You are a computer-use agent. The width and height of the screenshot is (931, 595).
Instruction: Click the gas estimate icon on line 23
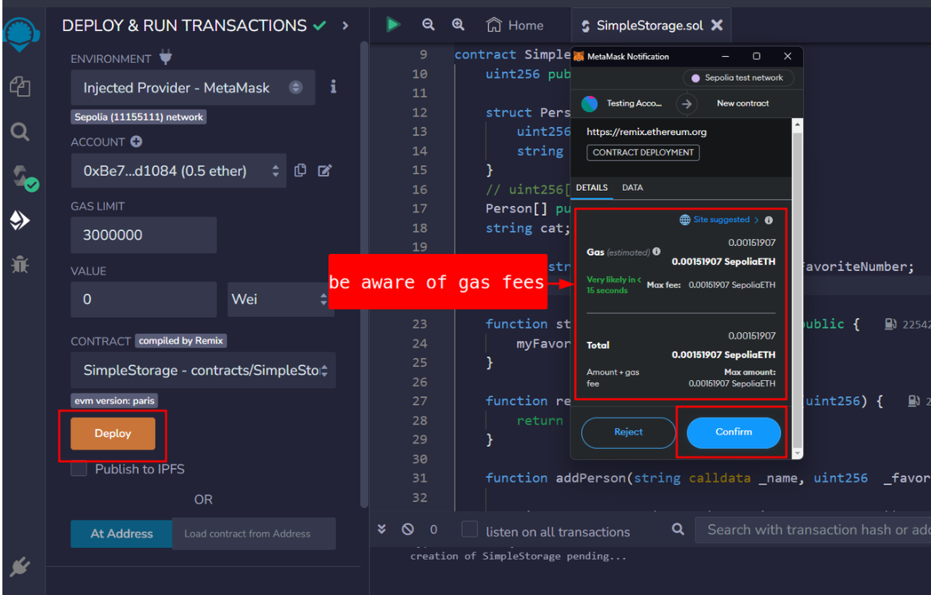click(890, 324)
